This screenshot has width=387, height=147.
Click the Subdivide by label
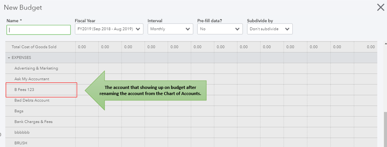coord(260,21)
